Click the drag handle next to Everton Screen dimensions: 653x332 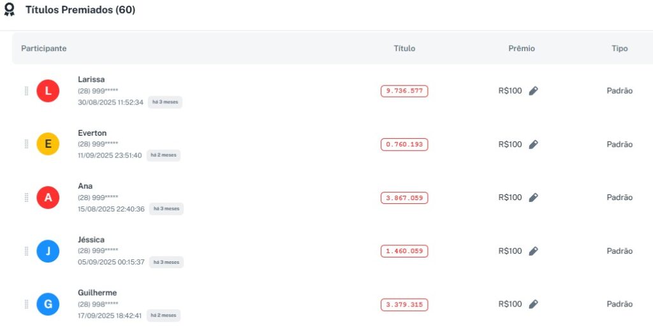point(26,145)
